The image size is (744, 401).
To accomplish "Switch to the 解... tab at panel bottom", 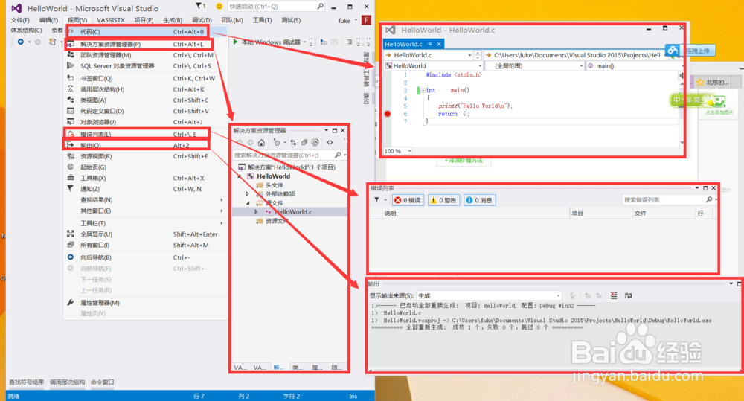I will point(278,368).
